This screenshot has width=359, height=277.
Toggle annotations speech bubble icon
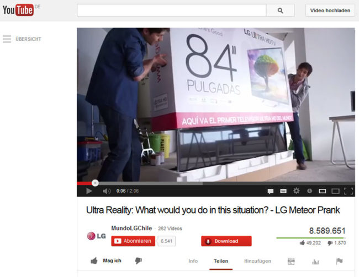tap(271, 191)
